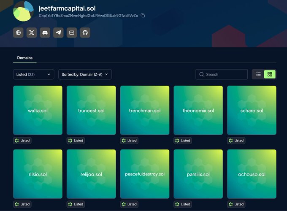Open the Sorted by: Domain (Z-A) dropdown
Image resolution: width=287 pixels, height=211 pixels.
[85, 74]
